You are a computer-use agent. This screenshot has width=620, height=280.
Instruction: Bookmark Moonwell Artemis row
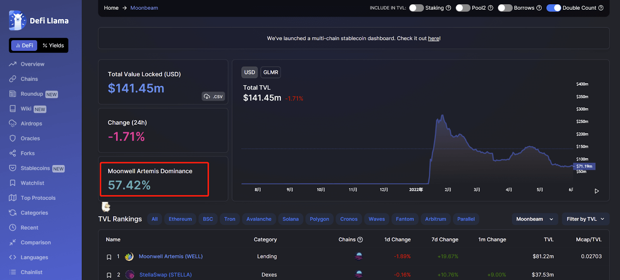coord(109,257)
